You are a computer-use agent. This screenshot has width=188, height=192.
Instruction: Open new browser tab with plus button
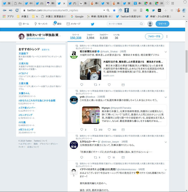(167, 3)
